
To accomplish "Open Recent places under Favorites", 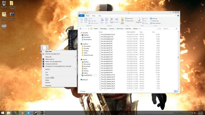I will click(87, 40).
